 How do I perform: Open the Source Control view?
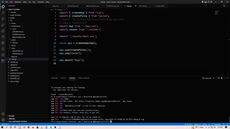click(3, 19)
